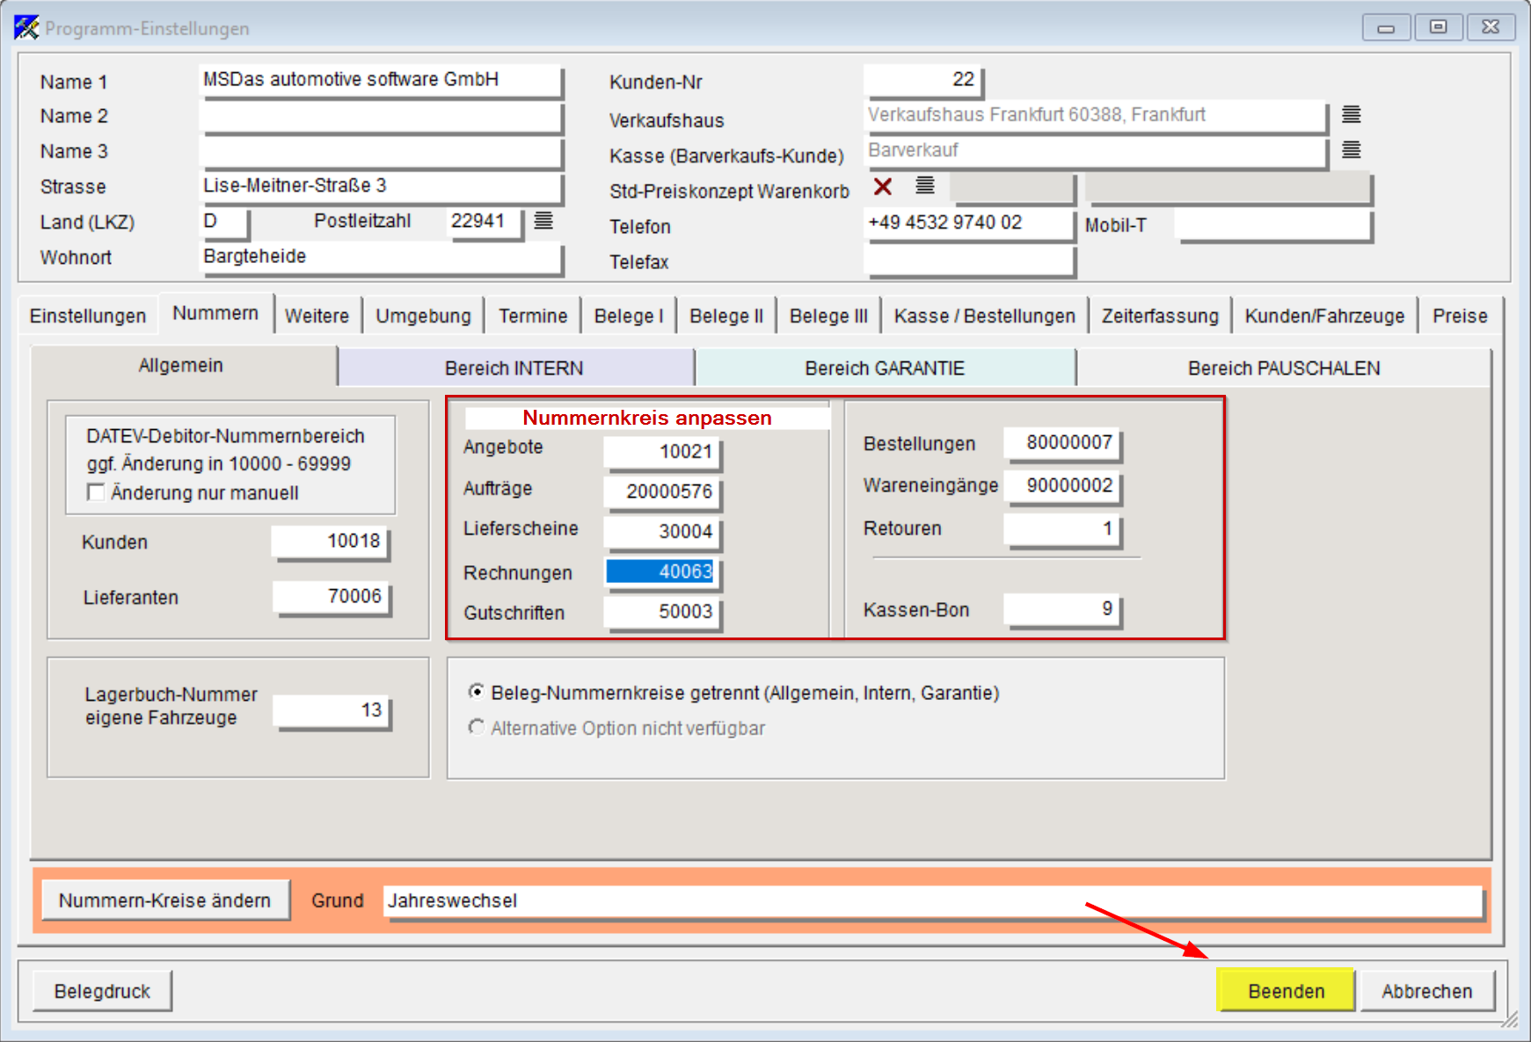Screen dimensions: 1531x1042
Task: Switch to the Einstellungen tab
Action: pos(88,317)
